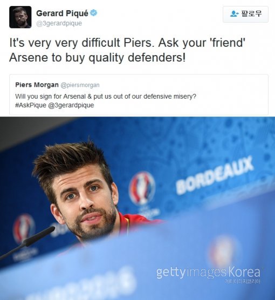Click the @piersmorgan handle
This screenshot has height=300, width=275.
tap(80, 85)
